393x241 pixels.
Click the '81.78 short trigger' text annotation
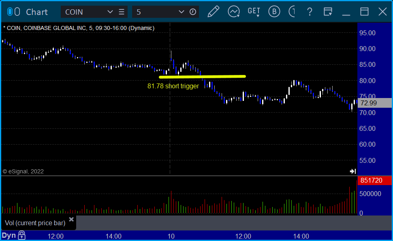coord(173,86)
